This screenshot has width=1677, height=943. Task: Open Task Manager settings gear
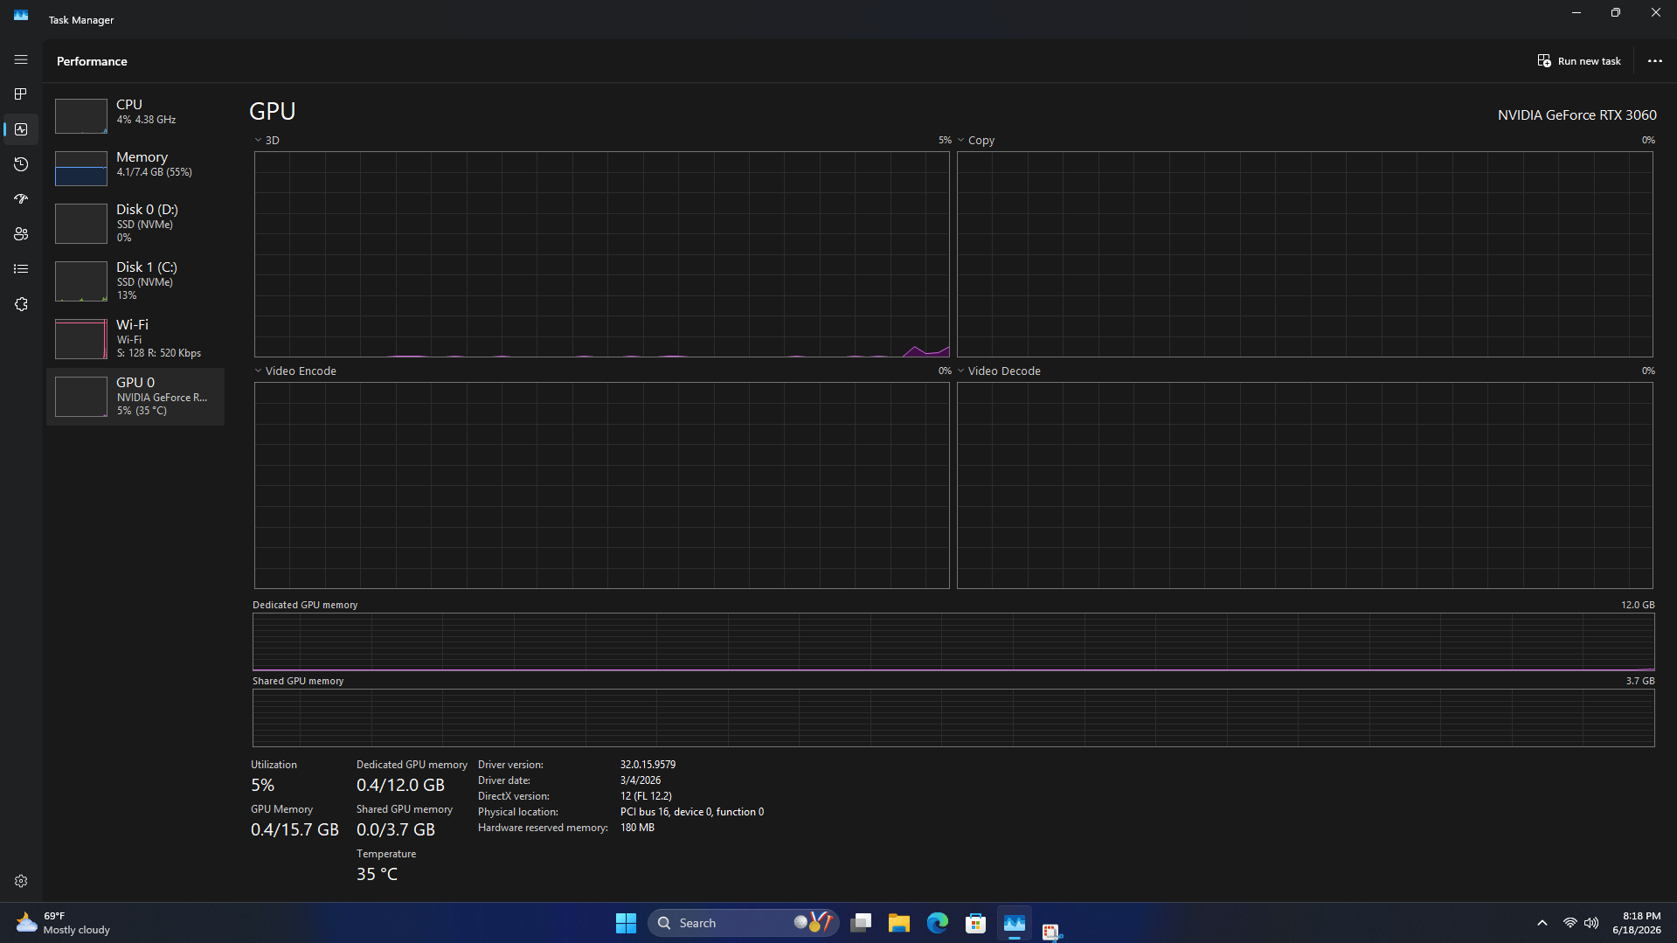click(21, 881)
